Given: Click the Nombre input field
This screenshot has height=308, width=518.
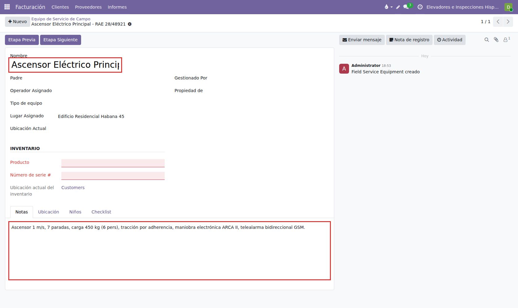Looking at the screenshot, I should pos(65,65).
